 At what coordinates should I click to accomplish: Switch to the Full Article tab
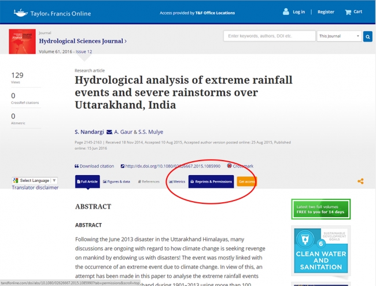(x=87, y=181)
